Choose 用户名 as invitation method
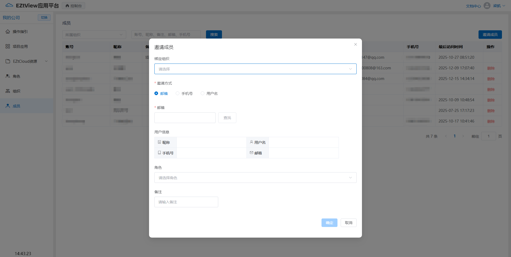511x257 pixels. pos(203,93)
